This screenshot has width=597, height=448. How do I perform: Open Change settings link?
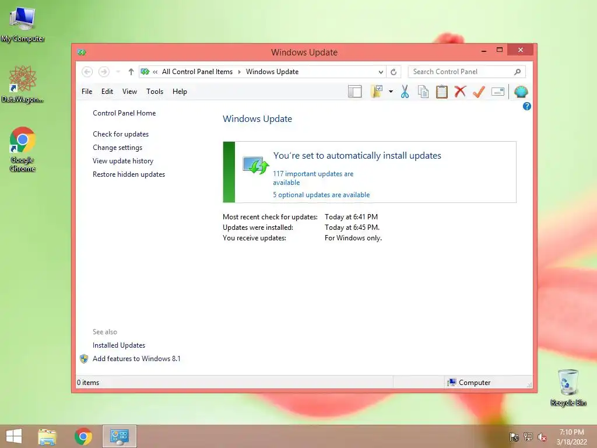click(x=117, y=148)
